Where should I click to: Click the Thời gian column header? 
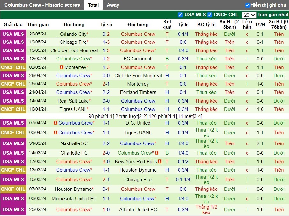coord(38,25)
